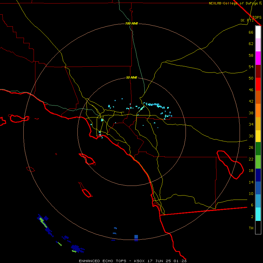Click the 14 legend value
Image resolution: width=263 pixels, height=263 pixels.
click(251, 182)
